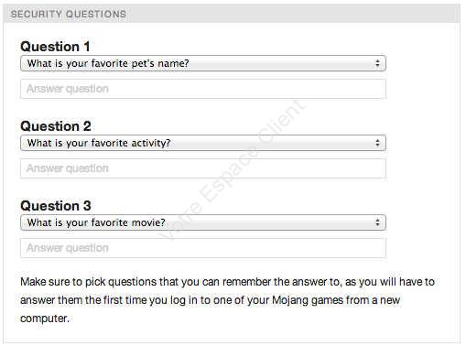Click 'Answer question' placeholder in the first field
466x346 pixels.
point(68,89)
